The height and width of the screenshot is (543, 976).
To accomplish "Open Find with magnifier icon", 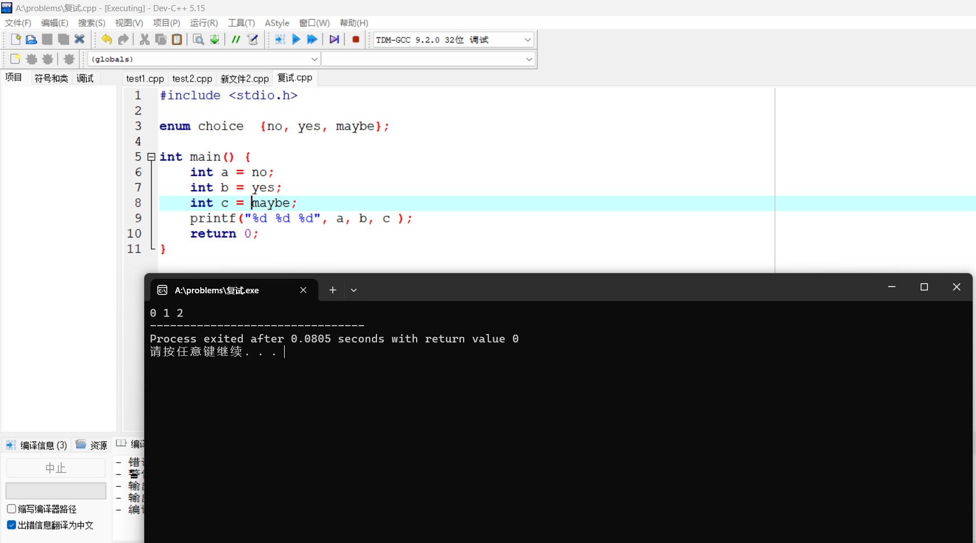I will [198, 40].
